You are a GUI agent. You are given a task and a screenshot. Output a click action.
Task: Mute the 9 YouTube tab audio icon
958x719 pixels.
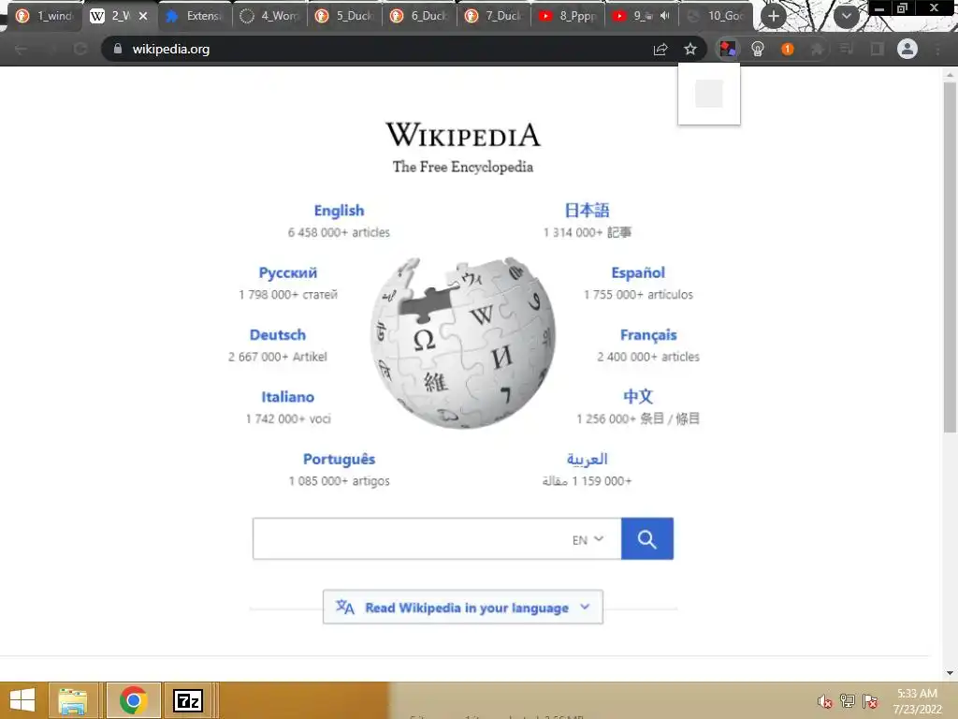665,16
